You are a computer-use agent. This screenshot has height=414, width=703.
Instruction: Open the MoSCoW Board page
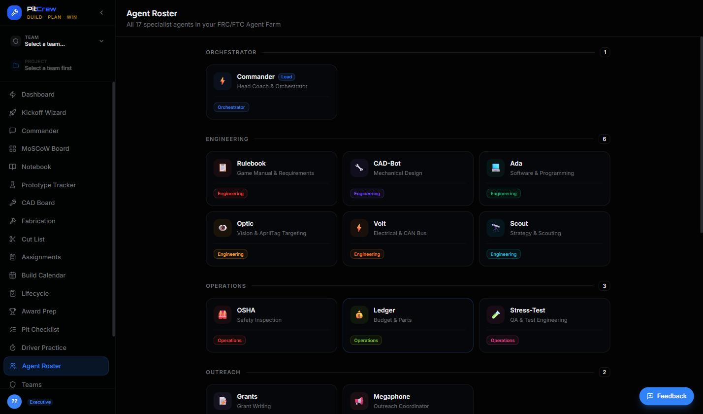(56, 149)
